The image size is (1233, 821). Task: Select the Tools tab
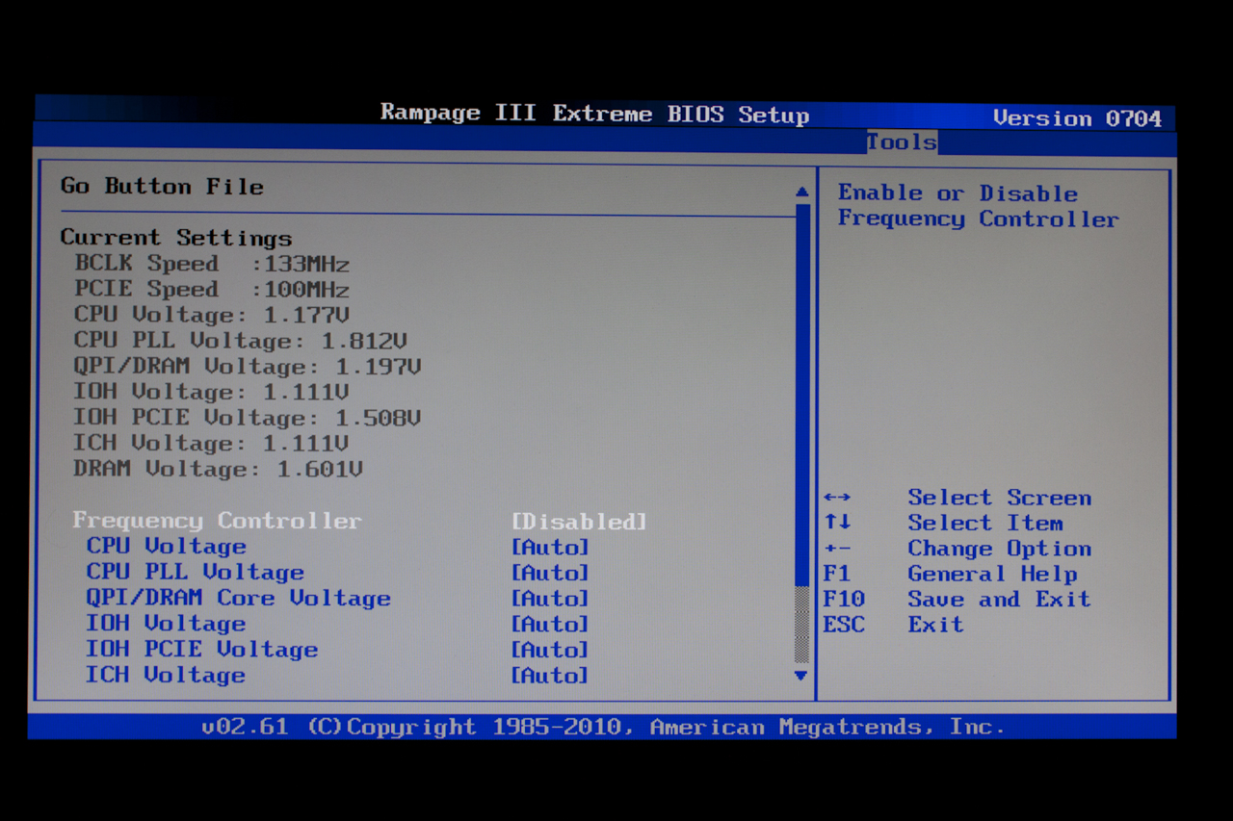[902, 142]
